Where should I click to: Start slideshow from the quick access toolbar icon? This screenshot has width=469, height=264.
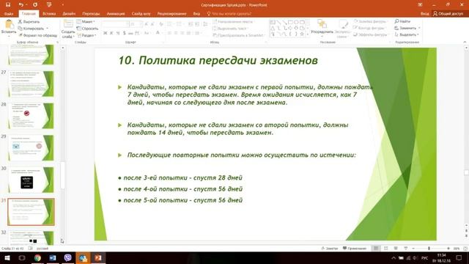pos(49,5)
